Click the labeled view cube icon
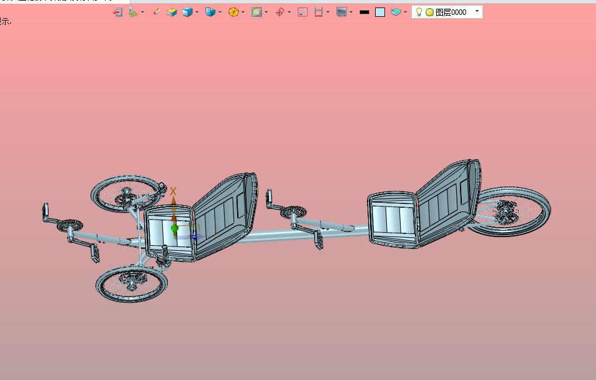The image size is (596, 380). pyautogui.click(x=210, y=12)
